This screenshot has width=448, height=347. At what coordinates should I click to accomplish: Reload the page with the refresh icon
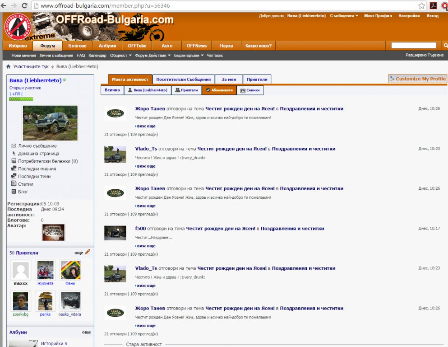(24, 6)
